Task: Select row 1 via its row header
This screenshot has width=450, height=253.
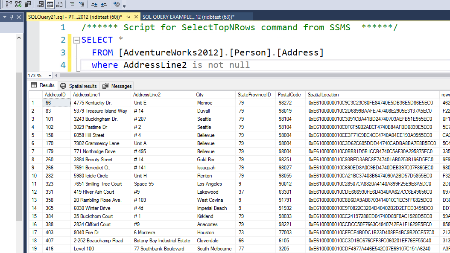Action: (x=36, y=103)
